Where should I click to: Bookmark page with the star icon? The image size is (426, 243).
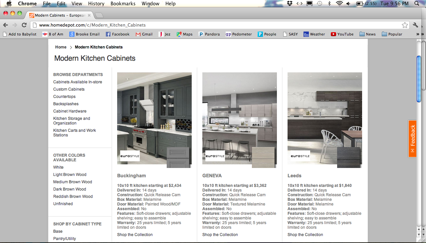[x=405, y=25]
